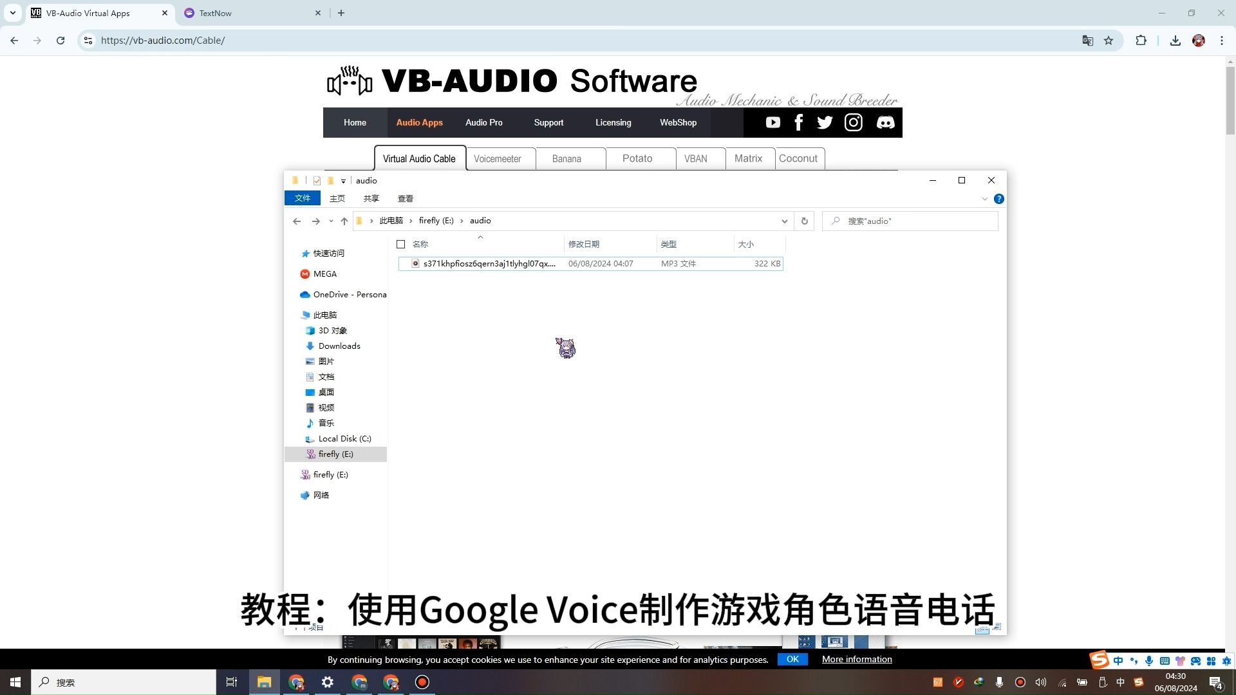Screen dimensions: 1236x695
Task: Open VB-Audio Instagram icon
Action: click(854, 122)
